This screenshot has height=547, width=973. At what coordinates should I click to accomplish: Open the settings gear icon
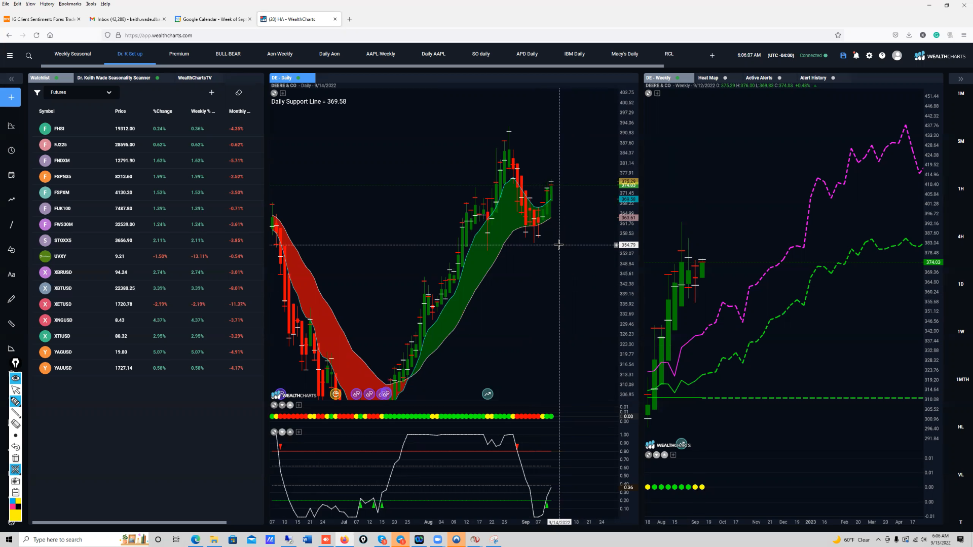click(x=869, y=56)
